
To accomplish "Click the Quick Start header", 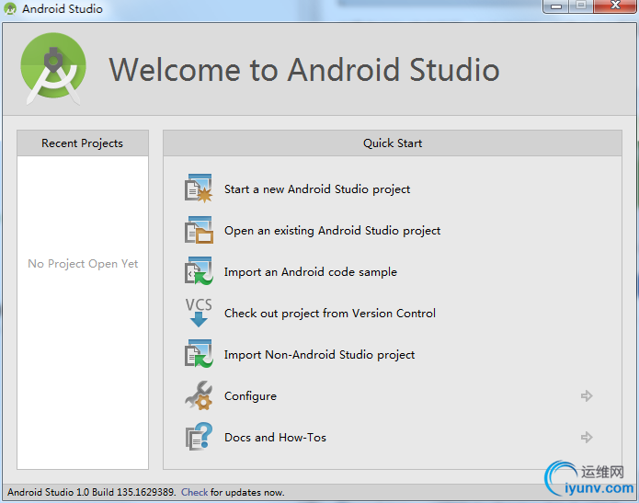I will [x=393, y=143].
